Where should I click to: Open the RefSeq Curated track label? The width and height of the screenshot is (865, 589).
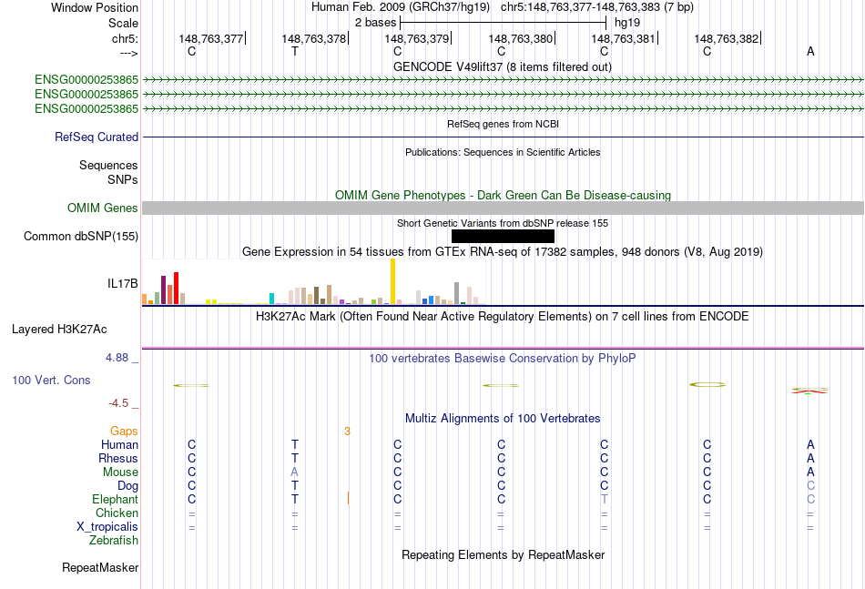[96, 137]
